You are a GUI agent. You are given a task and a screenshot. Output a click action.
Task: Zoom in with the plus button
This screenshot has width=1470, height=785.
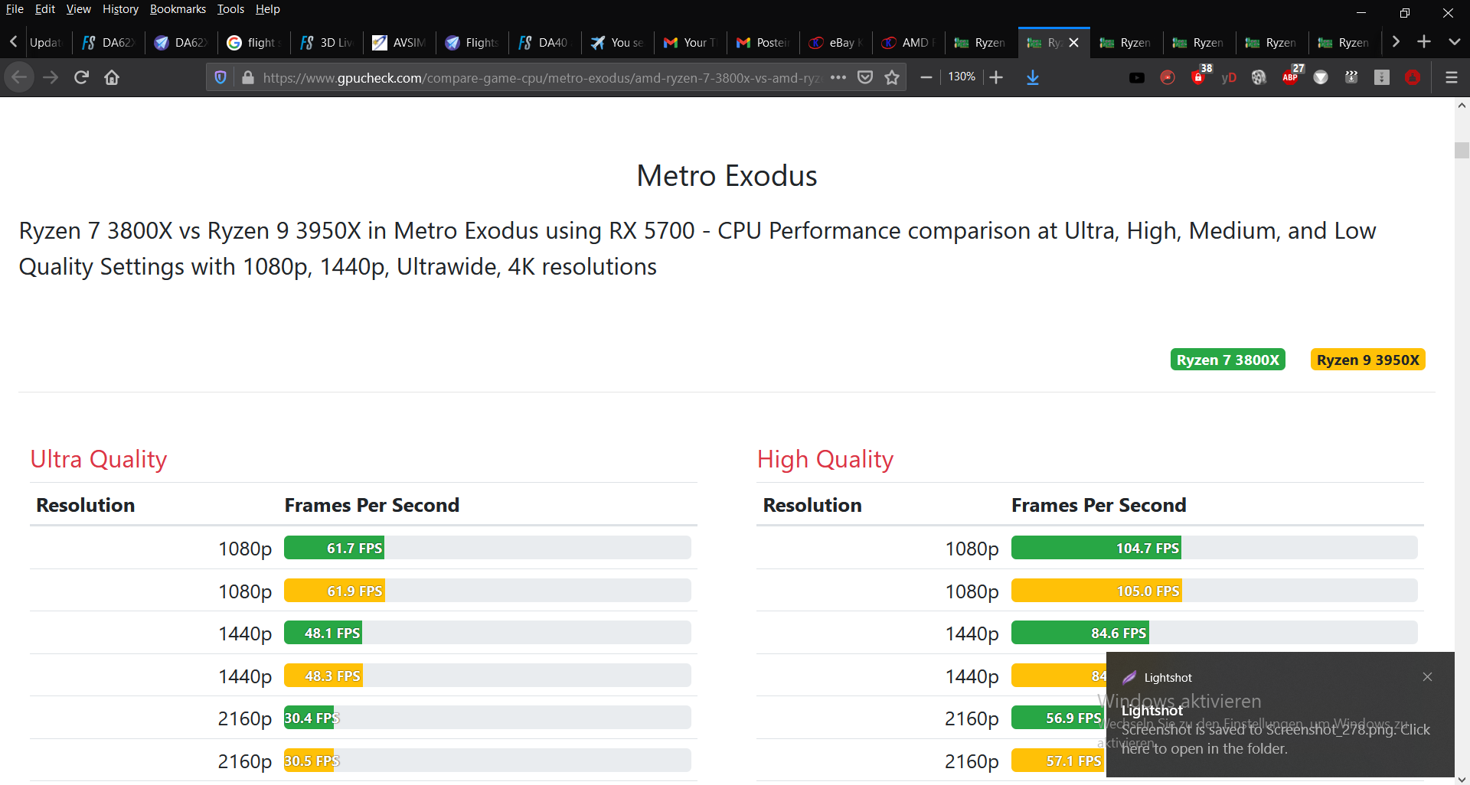pos(996,77)
